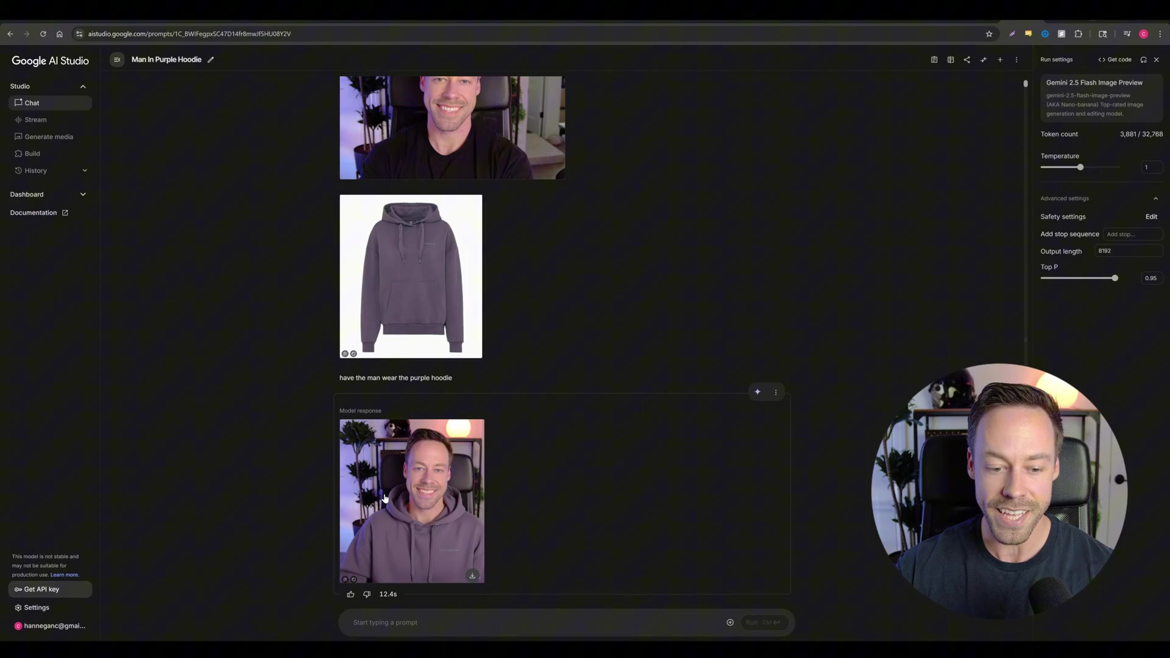Click the thumbs down icon under the response
The image size is (1170, 658).
[367, 594]
